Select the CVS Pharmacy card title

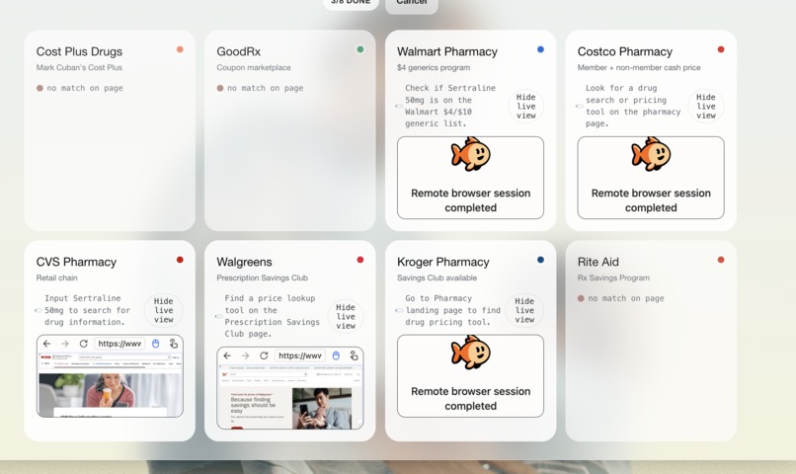coord(76,262)
